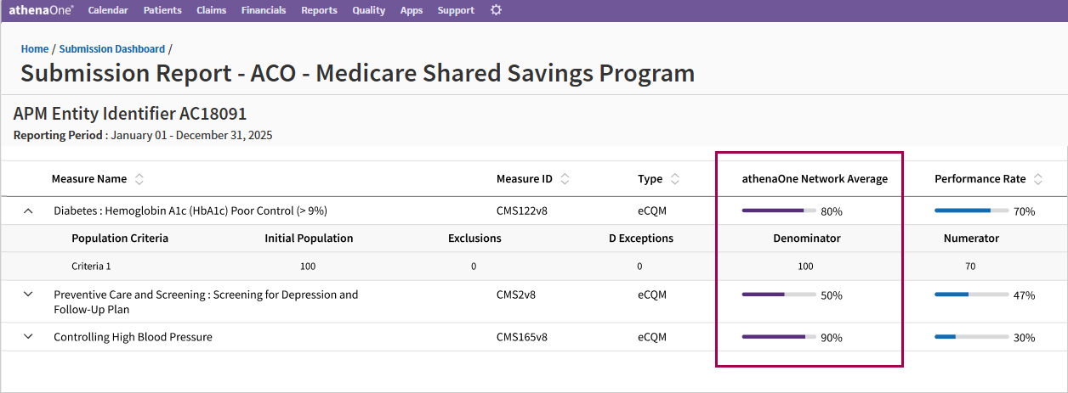Open the Claims menu
Viewport: 1068px width, 393px height.
(x=211, y=10)
